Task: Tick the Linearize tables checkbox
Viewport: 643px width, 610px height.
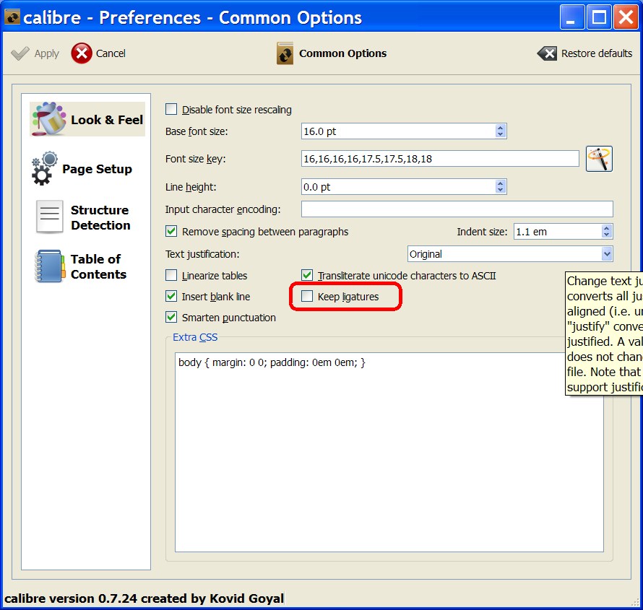Action: click(171, 275)
